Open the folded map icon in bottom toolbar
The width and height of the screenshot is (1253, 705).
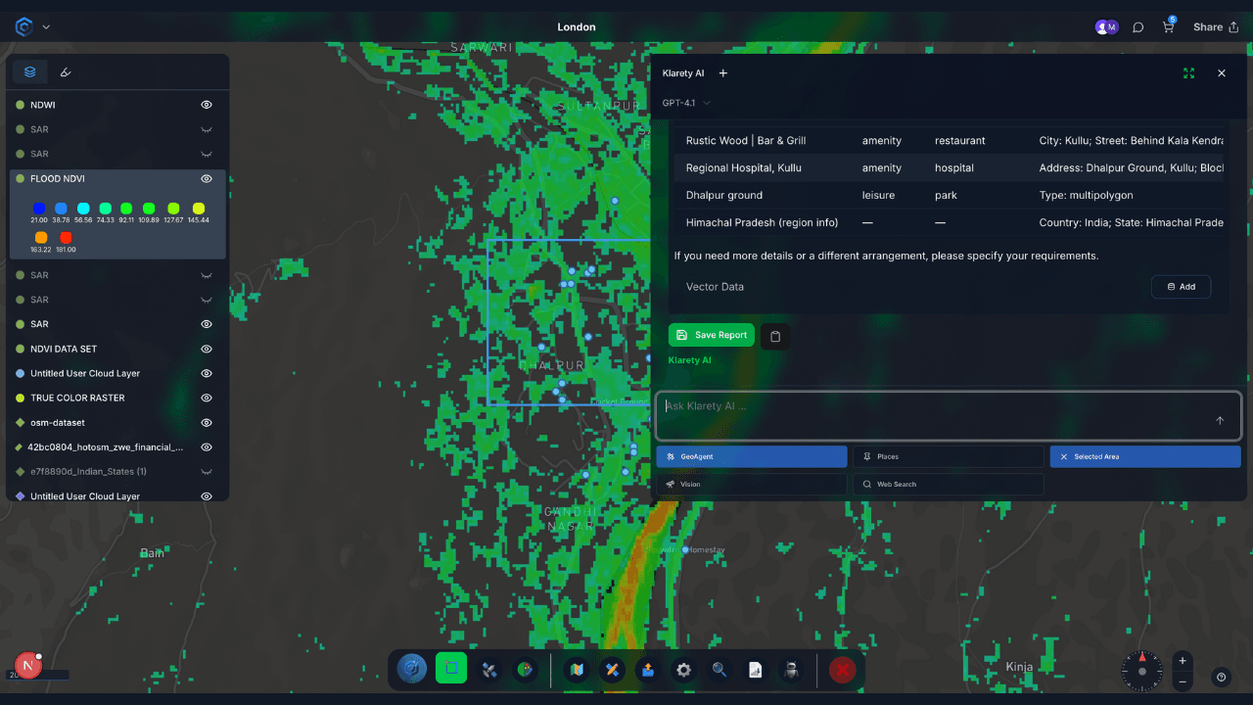(578, 670)
